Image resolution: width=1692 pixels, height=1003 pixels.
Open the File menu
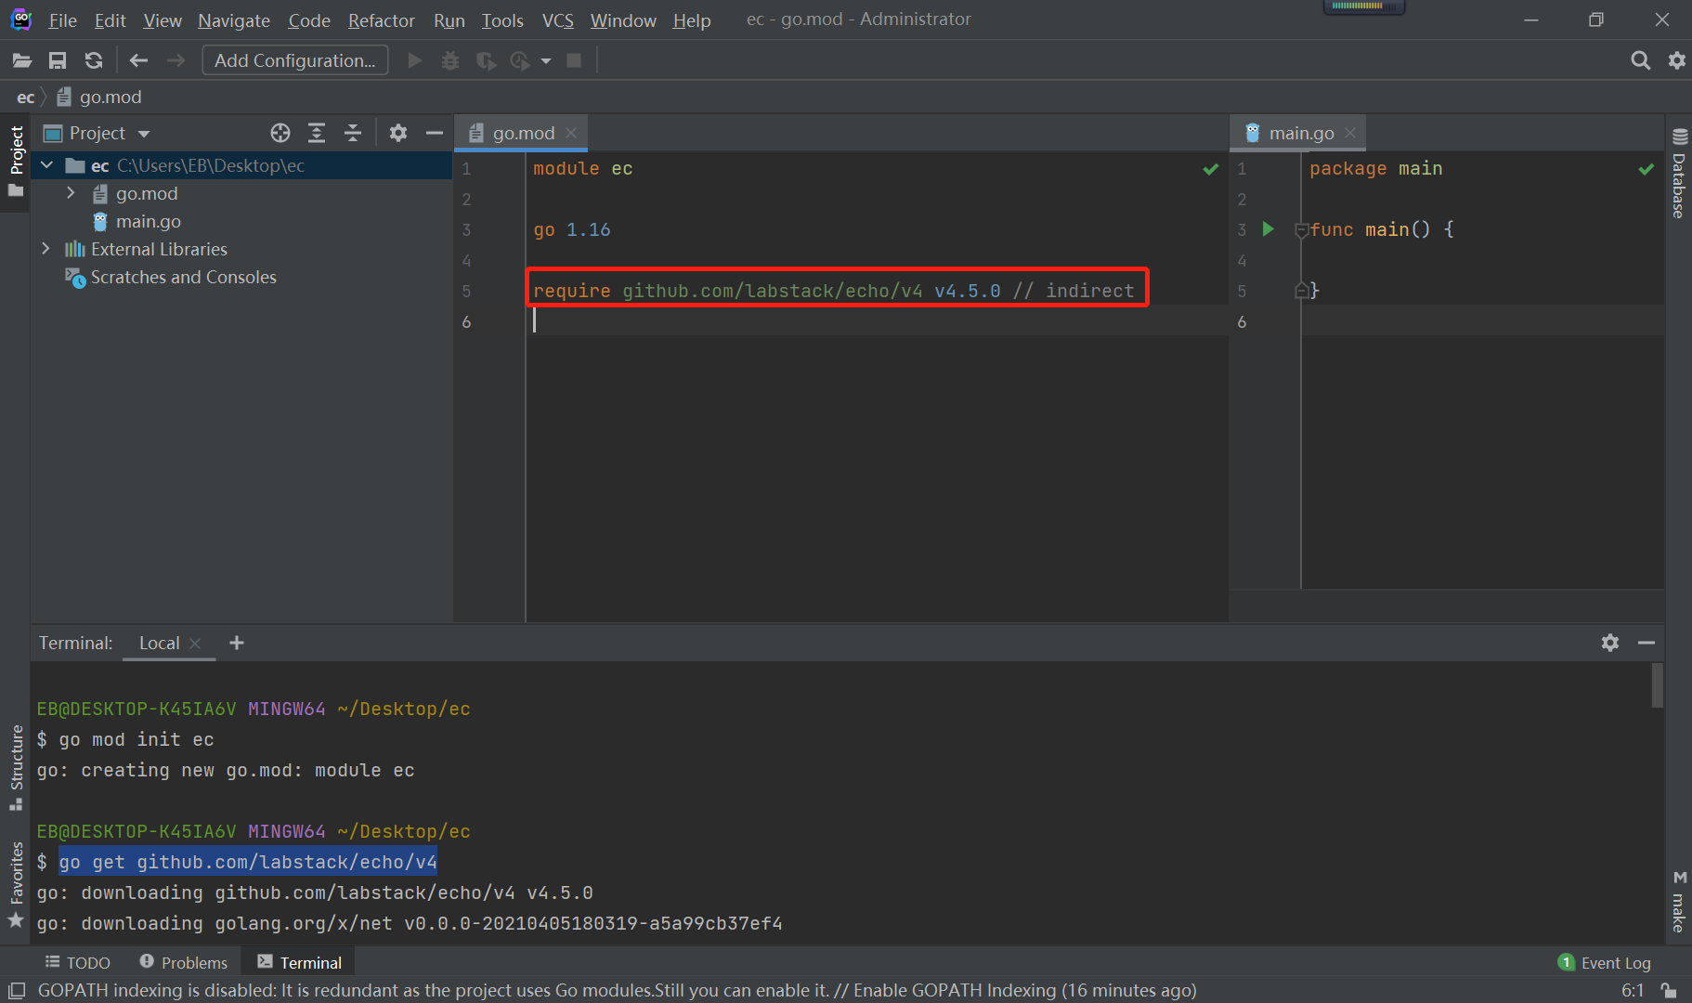[x=62, y=20]
